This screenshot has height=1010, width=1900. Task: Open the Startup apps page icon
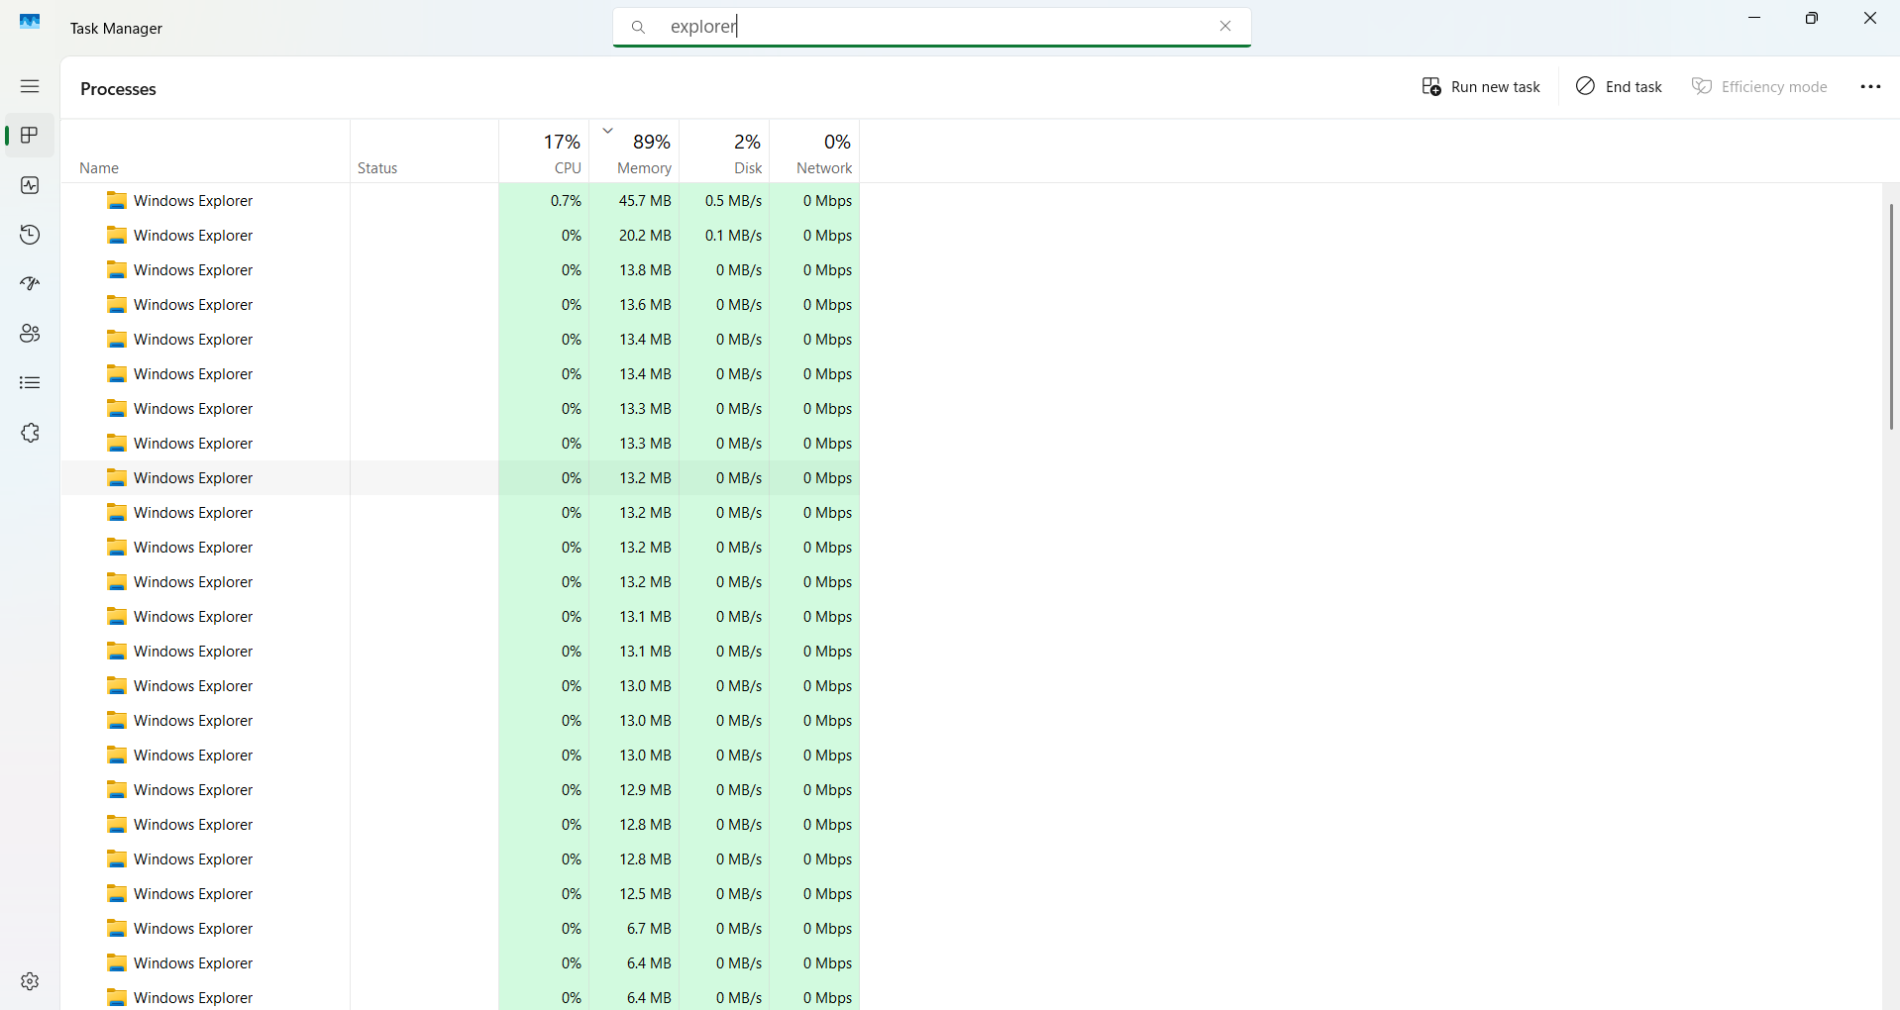(x=30, y=284)
